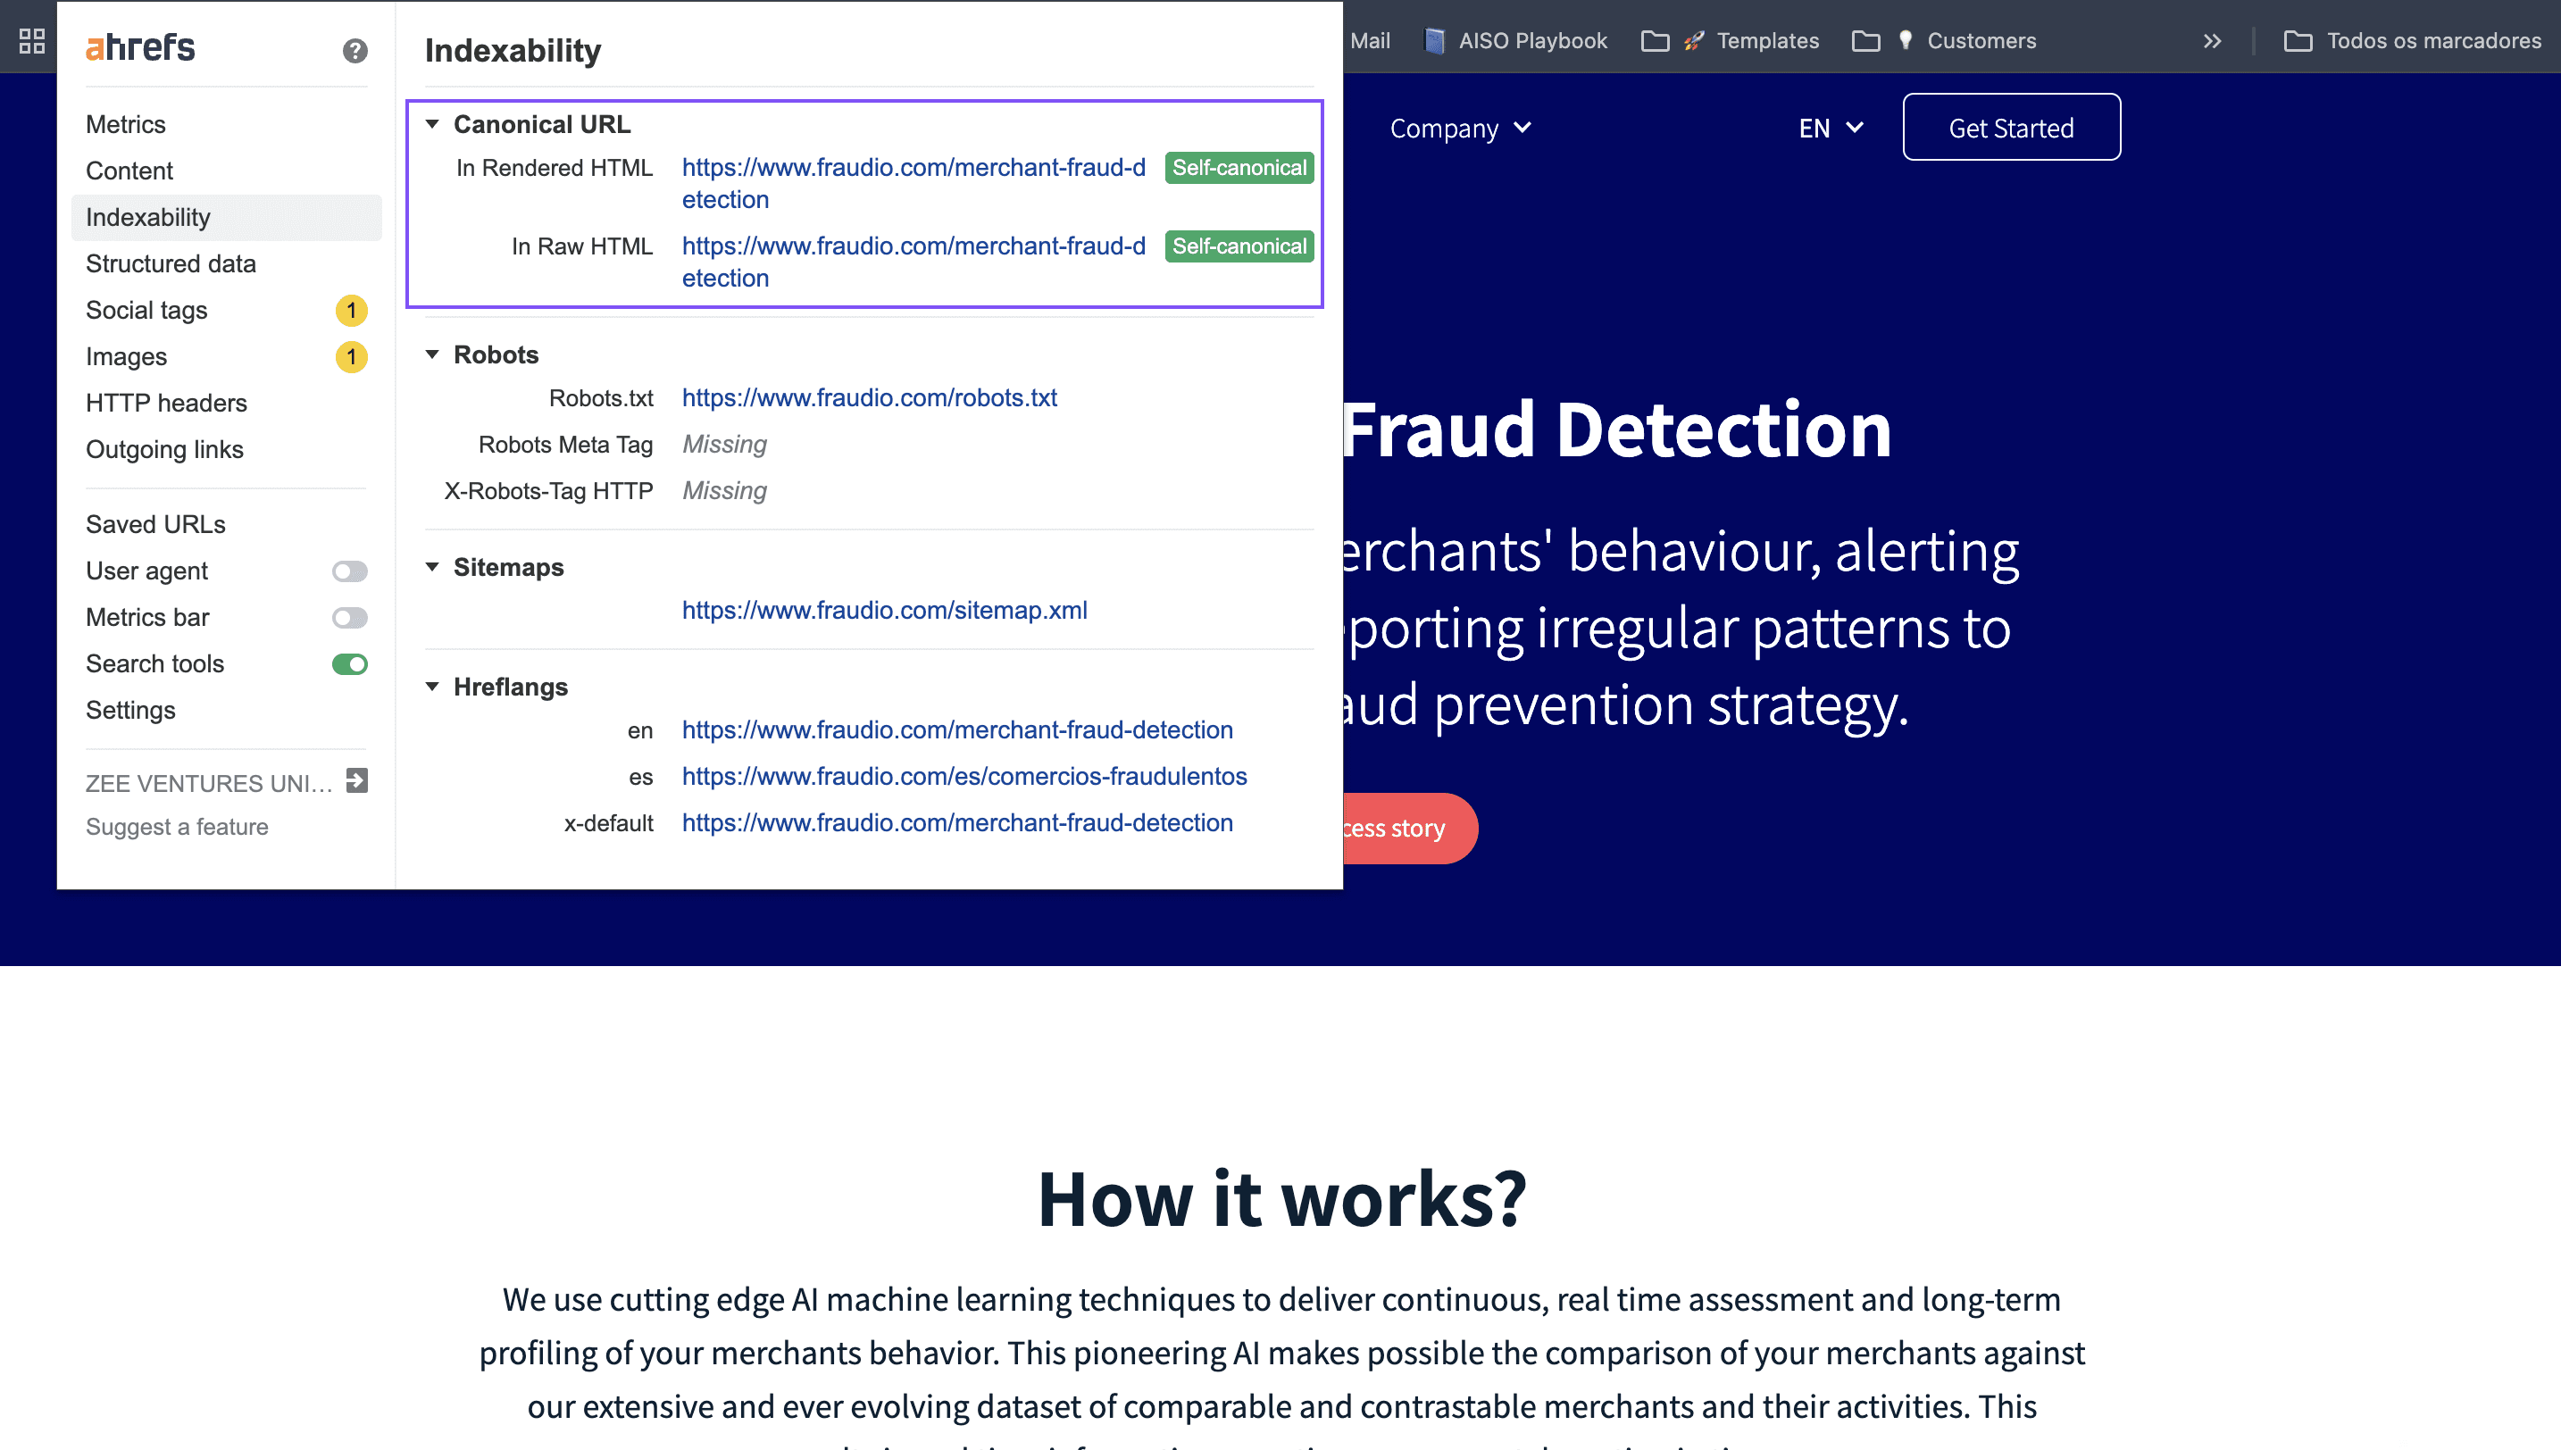The image size is (2561, 1450).
Task: Open the Mail bookmark
Action: pos(1370,41)
